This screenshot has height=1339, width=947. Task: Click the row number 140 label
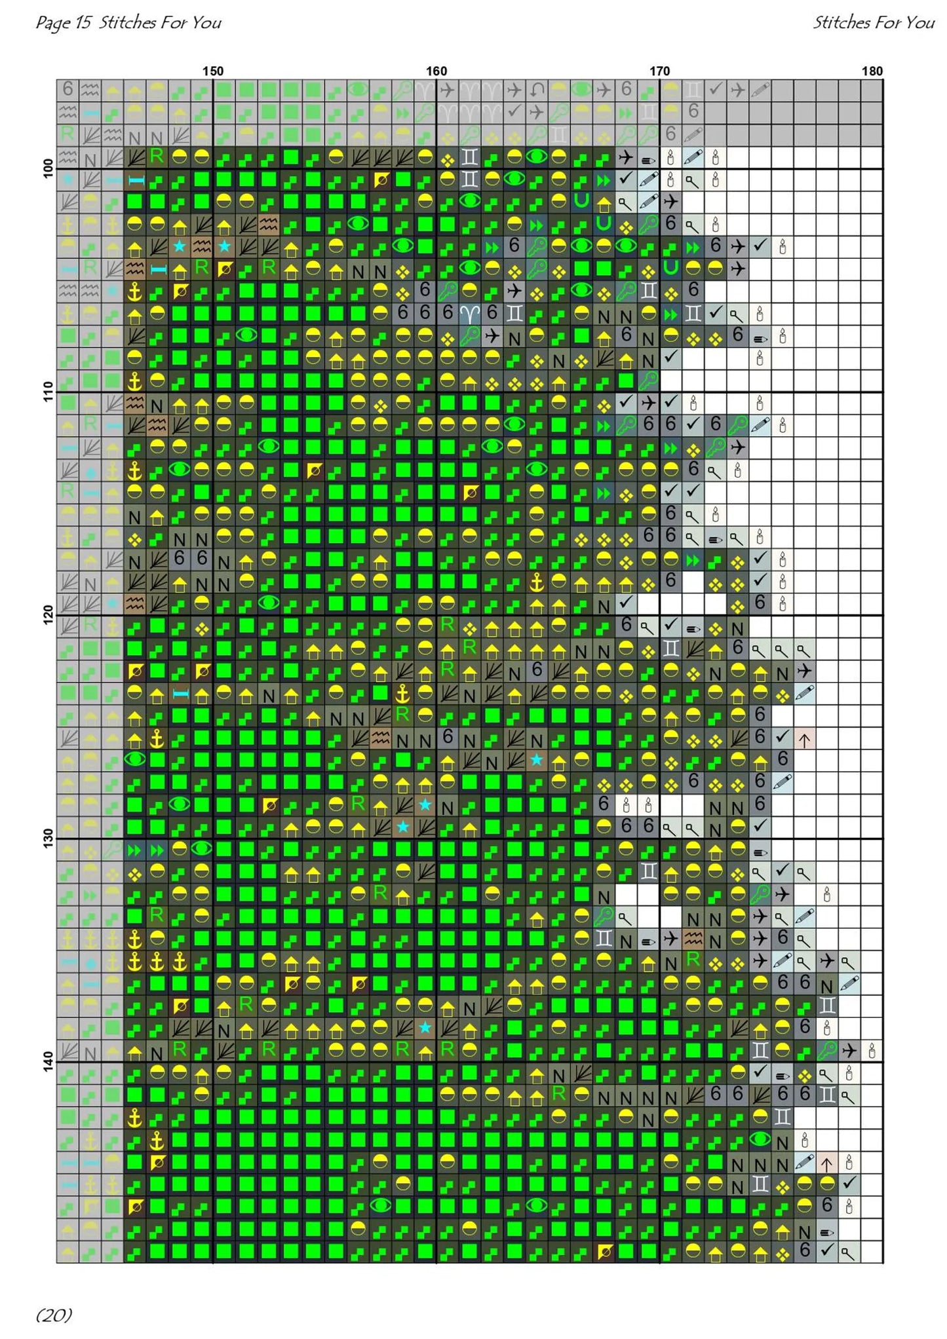point(48,1061)
